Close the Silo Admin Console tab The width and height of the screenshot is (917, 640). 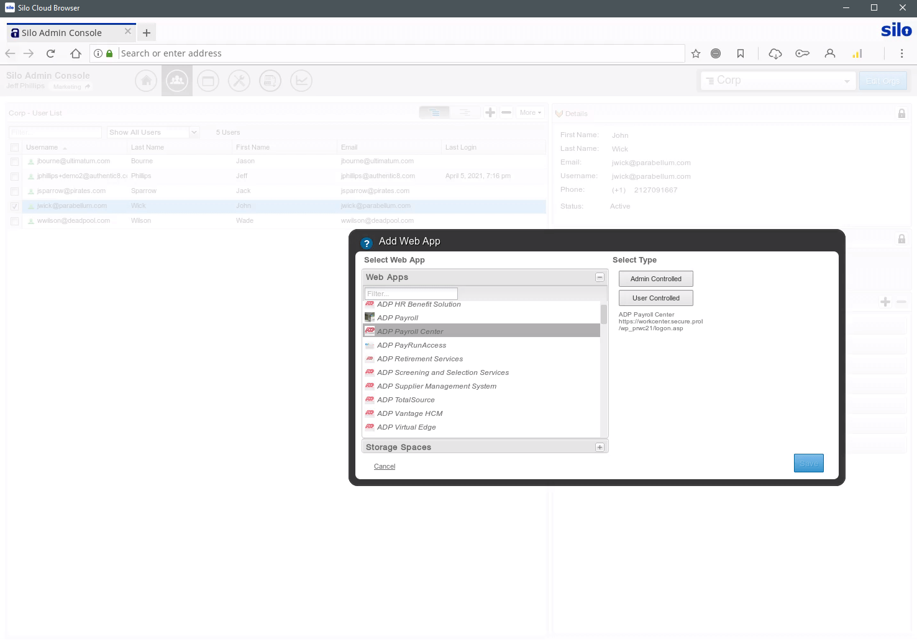tap(128, 31)
